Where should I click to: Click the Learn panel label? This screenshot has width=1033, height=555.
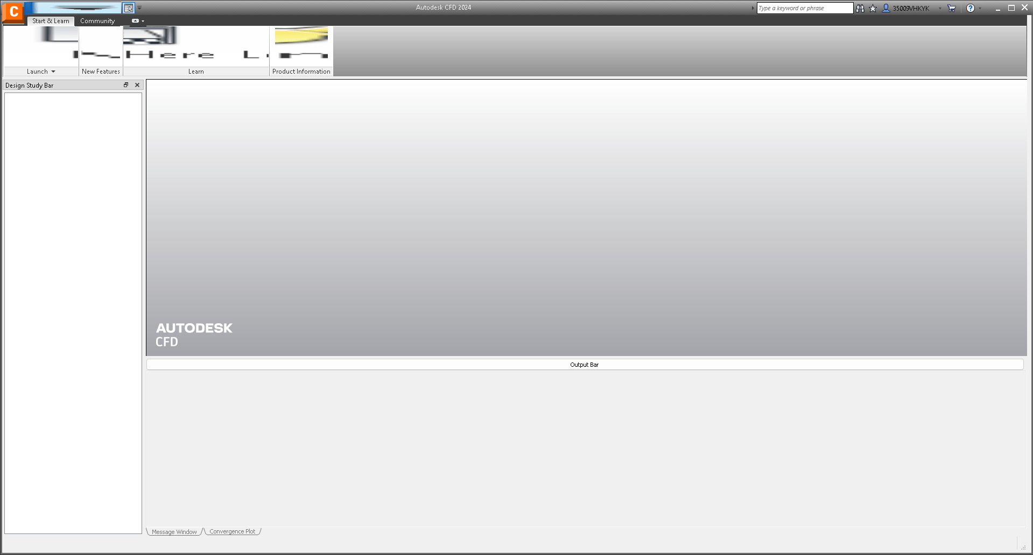point(196,72)
